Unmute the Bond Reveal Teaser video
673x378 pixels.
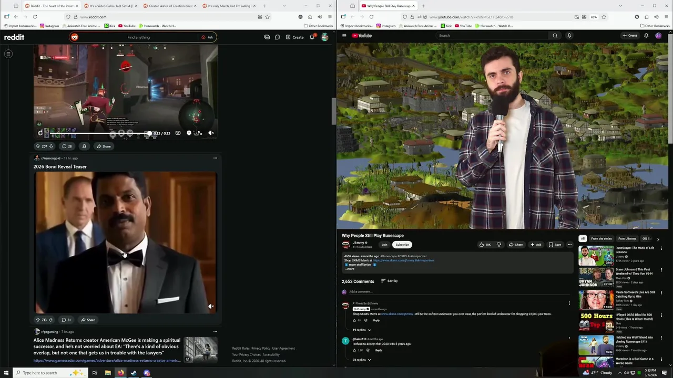(211, 306)
